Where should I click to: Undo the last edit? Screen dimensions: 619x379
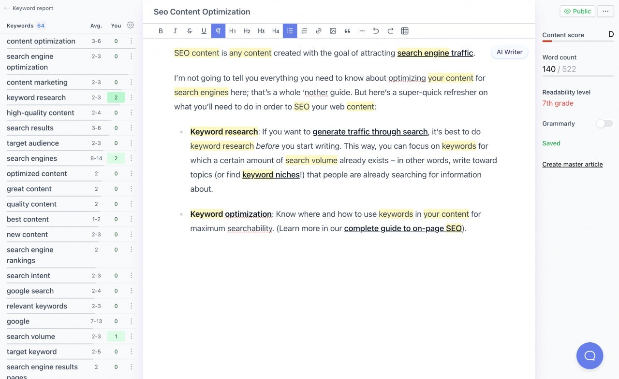376,31
